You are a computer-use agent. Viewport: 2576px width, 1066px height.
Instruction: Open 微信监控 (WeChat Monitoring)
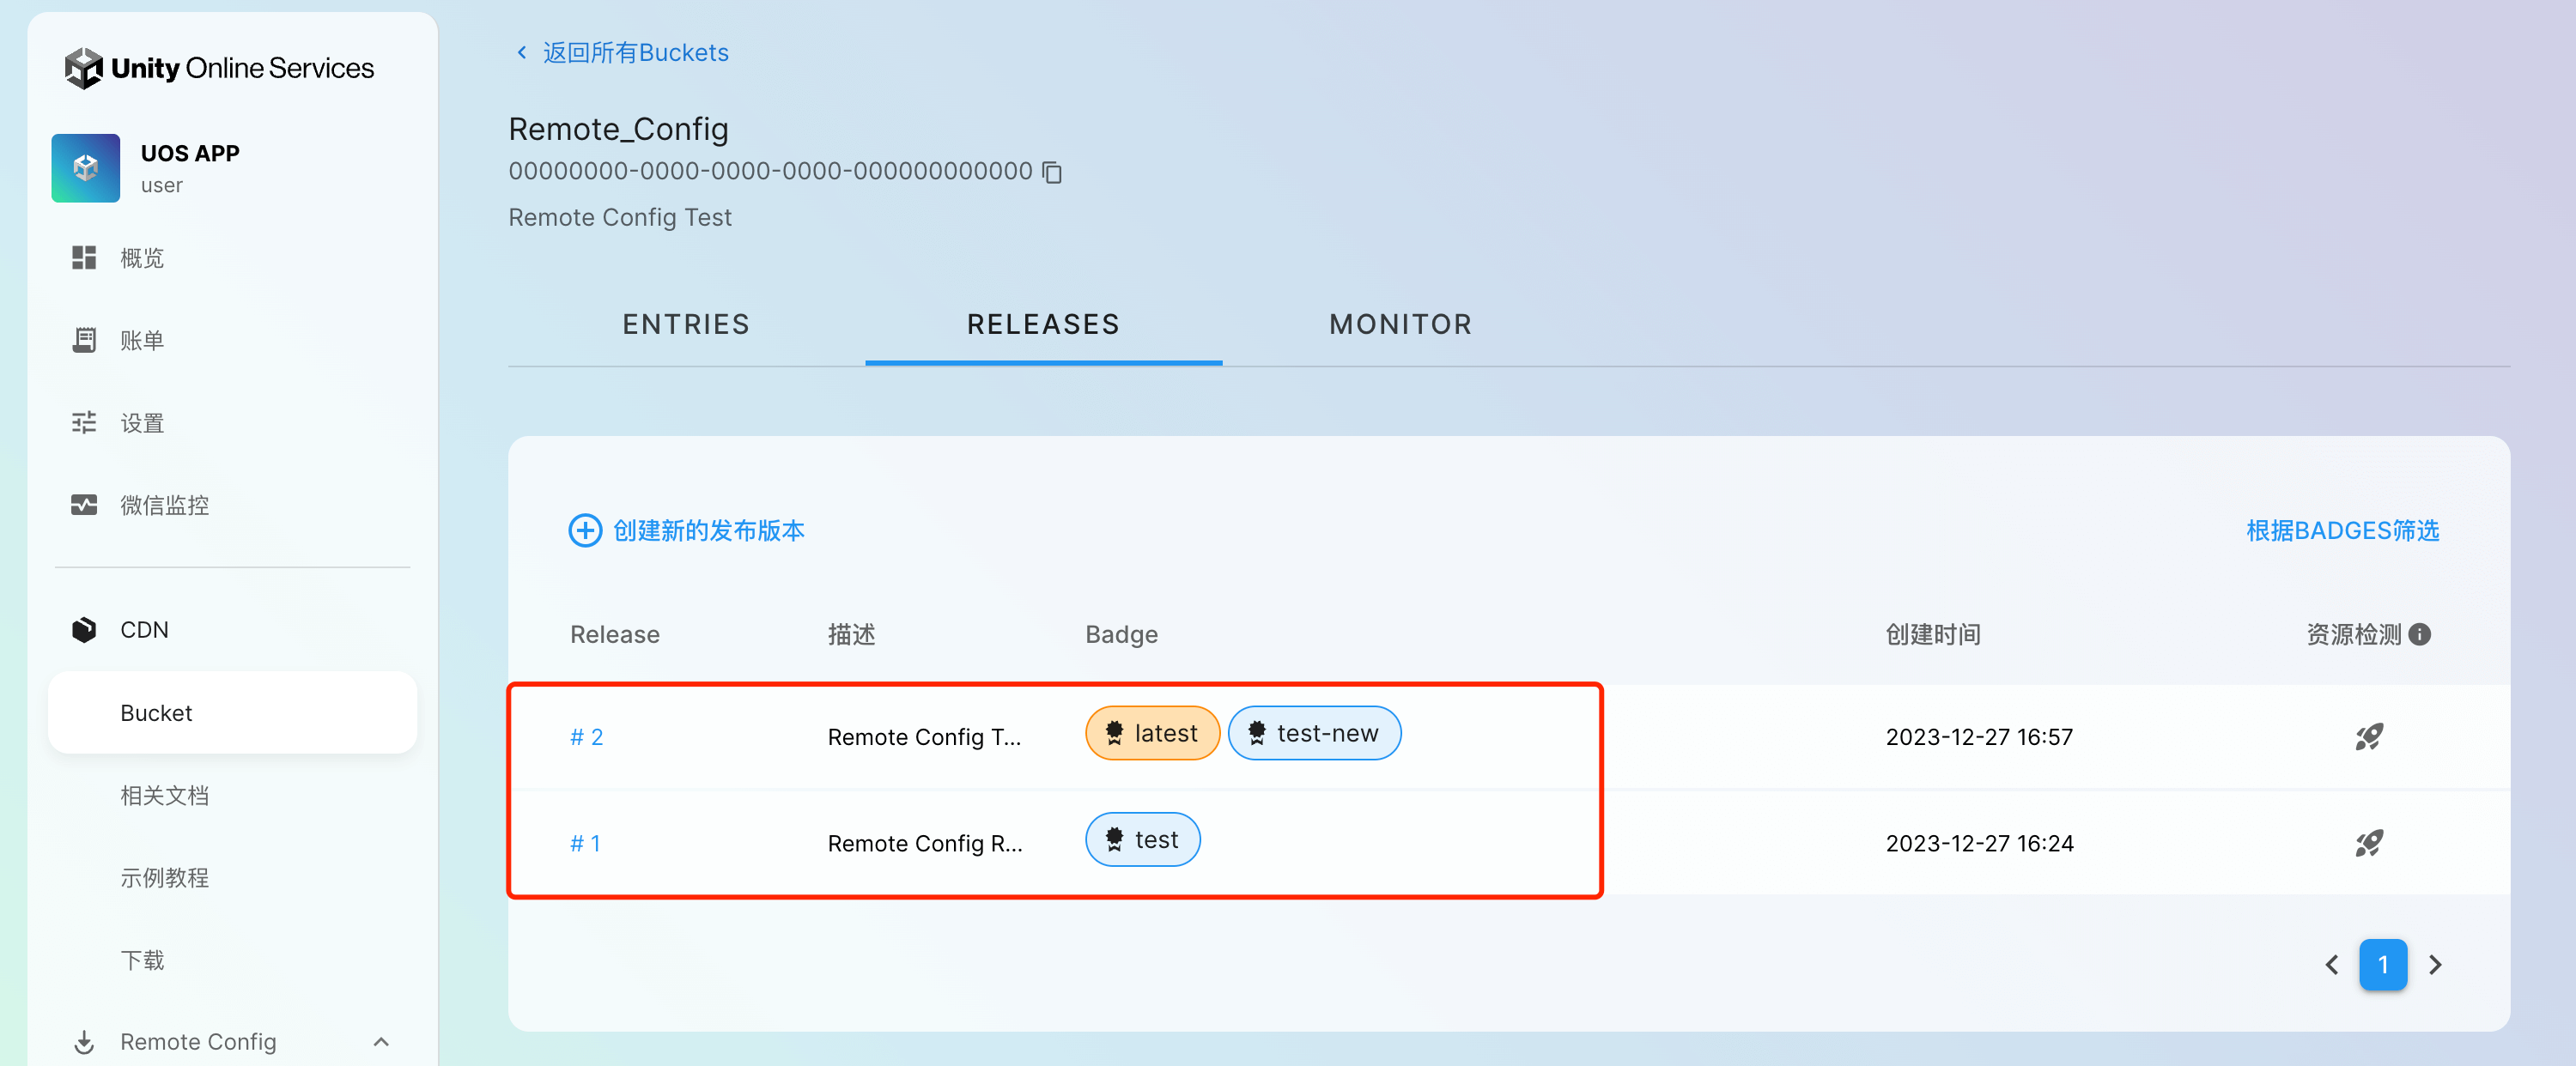coord(164,505)
